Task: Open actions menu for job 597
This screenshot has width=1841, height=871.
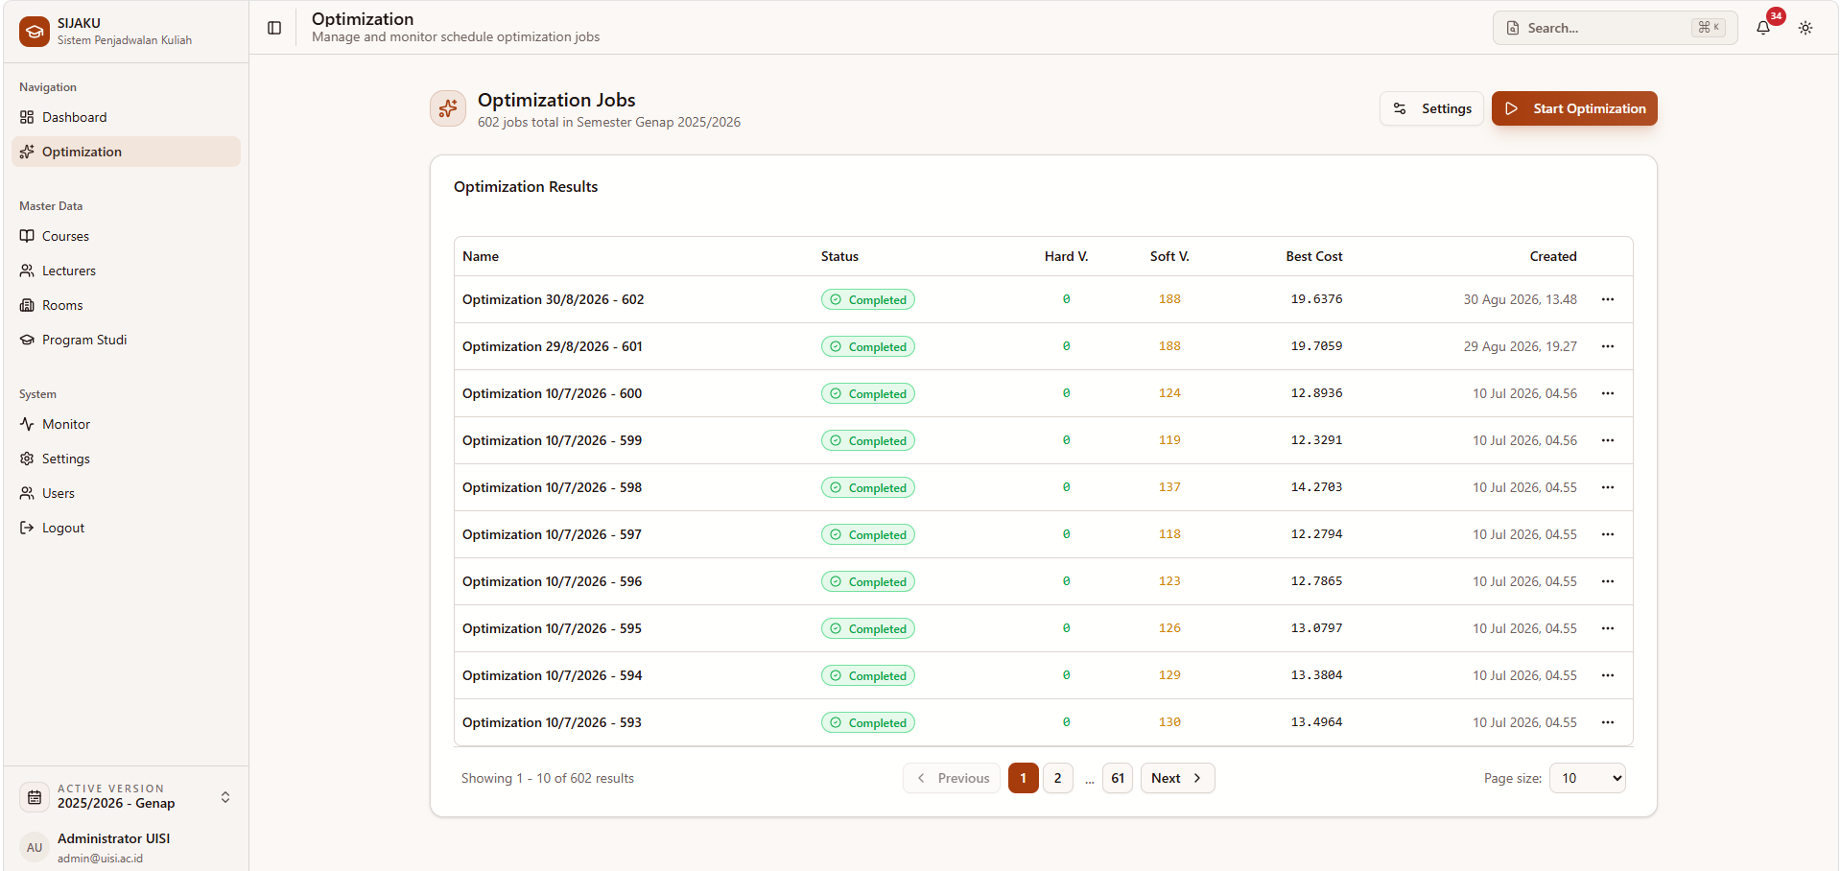Action: tap(1608, 534)
